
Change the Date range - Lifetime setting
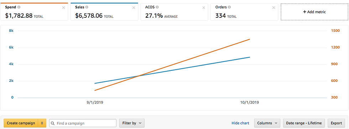click(304, 123)
